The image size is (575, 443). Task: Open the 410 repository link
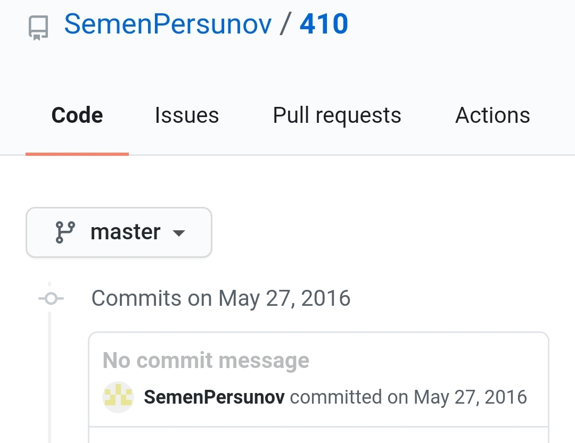324,24
